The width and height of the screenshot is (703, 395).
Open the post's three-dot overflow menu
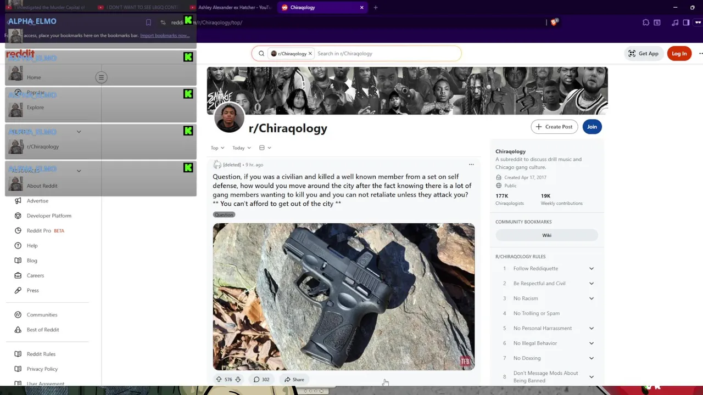pyautogui.click(x=471, y=165)
